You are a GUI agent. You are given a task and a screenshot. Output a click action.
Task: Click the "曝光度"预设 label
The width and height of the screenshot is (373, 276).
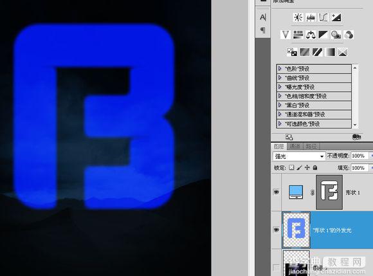(x=300, y=87)
